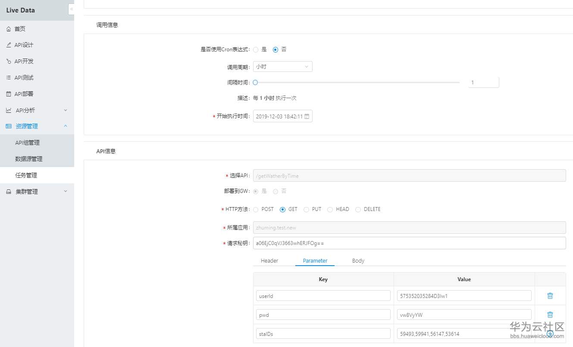Open API设计 with the pencil icon
The width and height of the screenshot is (573, 347).
(9, 45)
